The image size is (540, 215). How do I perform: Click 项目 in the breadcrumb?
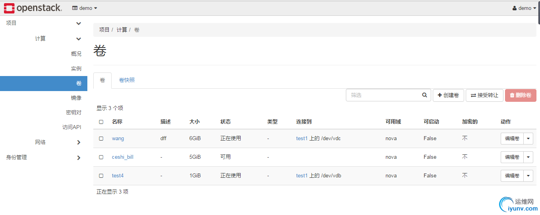point(104,30)
